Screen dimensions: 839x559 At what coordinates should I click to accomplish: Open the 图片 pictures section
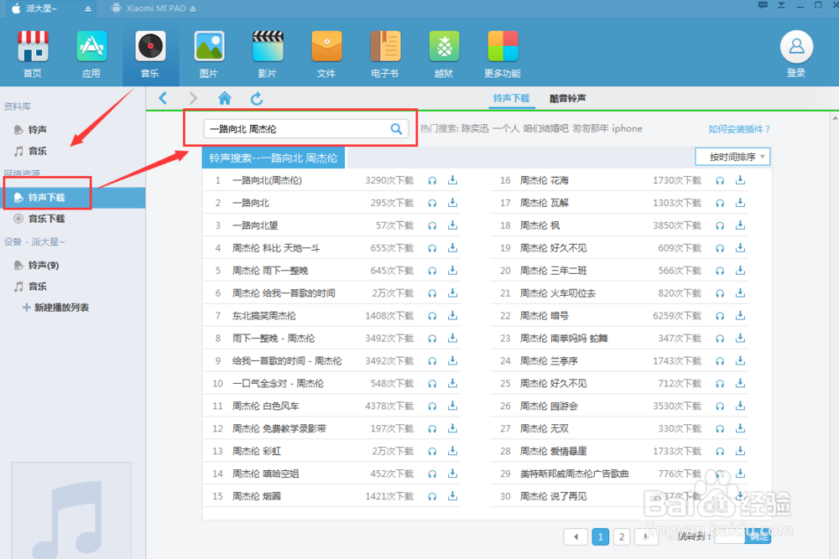(x=209, y=54)
